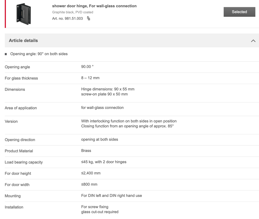The width and height of the screenshot is (259, 219).
Task: Collapse the Article details chevron
Action: coord(253,41)
